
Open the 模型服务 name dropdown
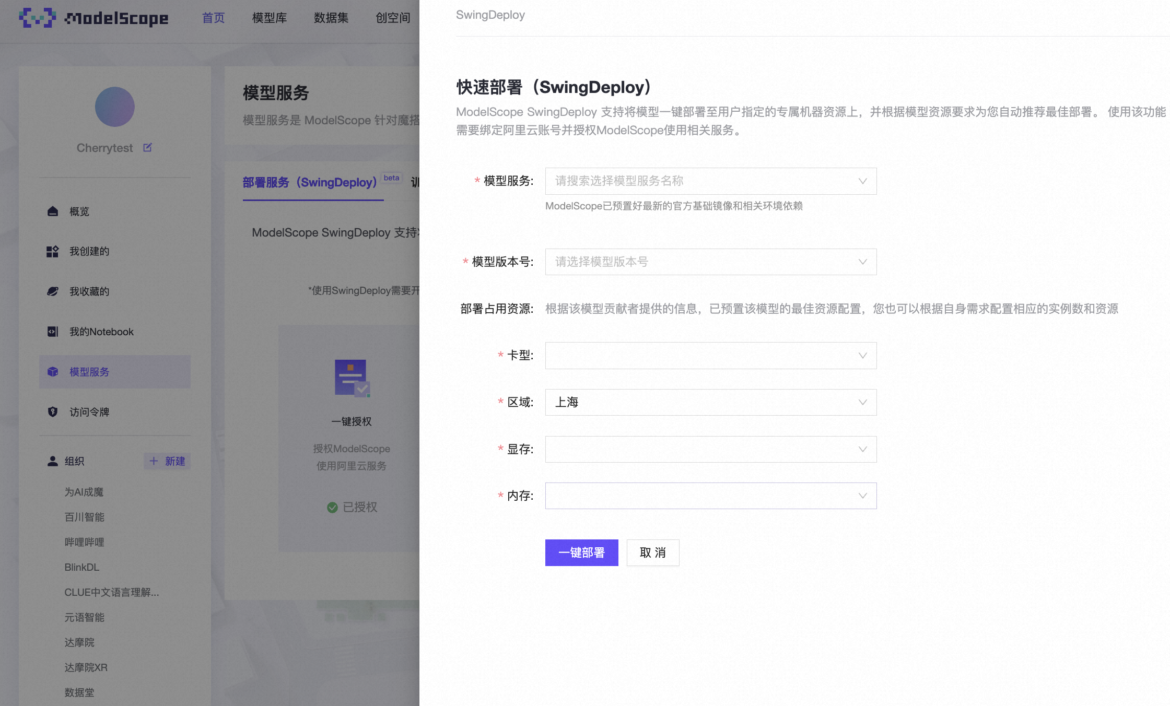pyautogui.click(x=710, y=181)
